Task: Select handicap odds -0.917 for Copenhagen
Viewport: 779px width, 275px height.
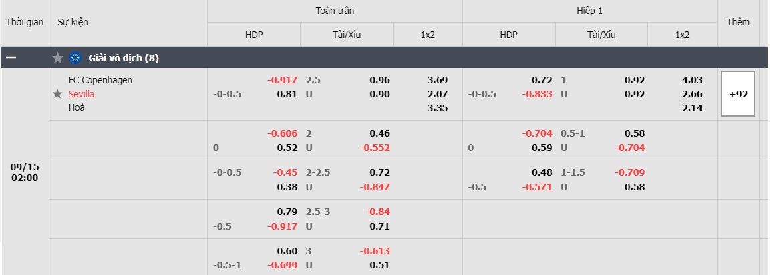Action: coord(282,80)
